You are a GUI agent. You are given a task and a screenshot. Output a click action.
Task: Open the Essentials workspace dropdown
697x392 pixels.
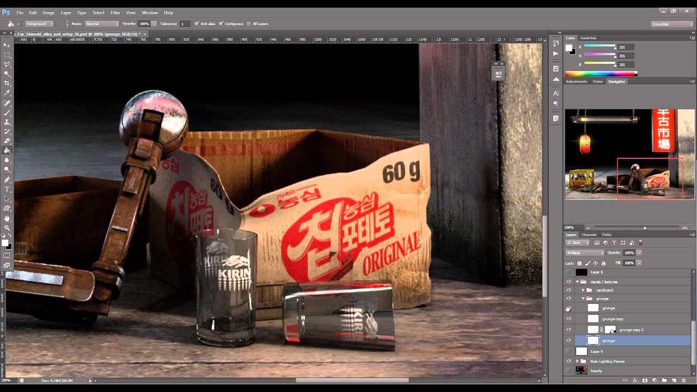tap(672, 24)
